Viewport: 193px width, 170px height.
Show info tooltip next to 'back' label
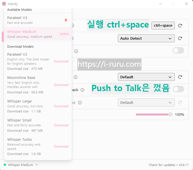point(82,90)
